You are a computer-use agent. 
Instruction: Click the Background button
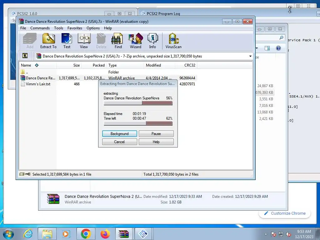tap(120, 134)
